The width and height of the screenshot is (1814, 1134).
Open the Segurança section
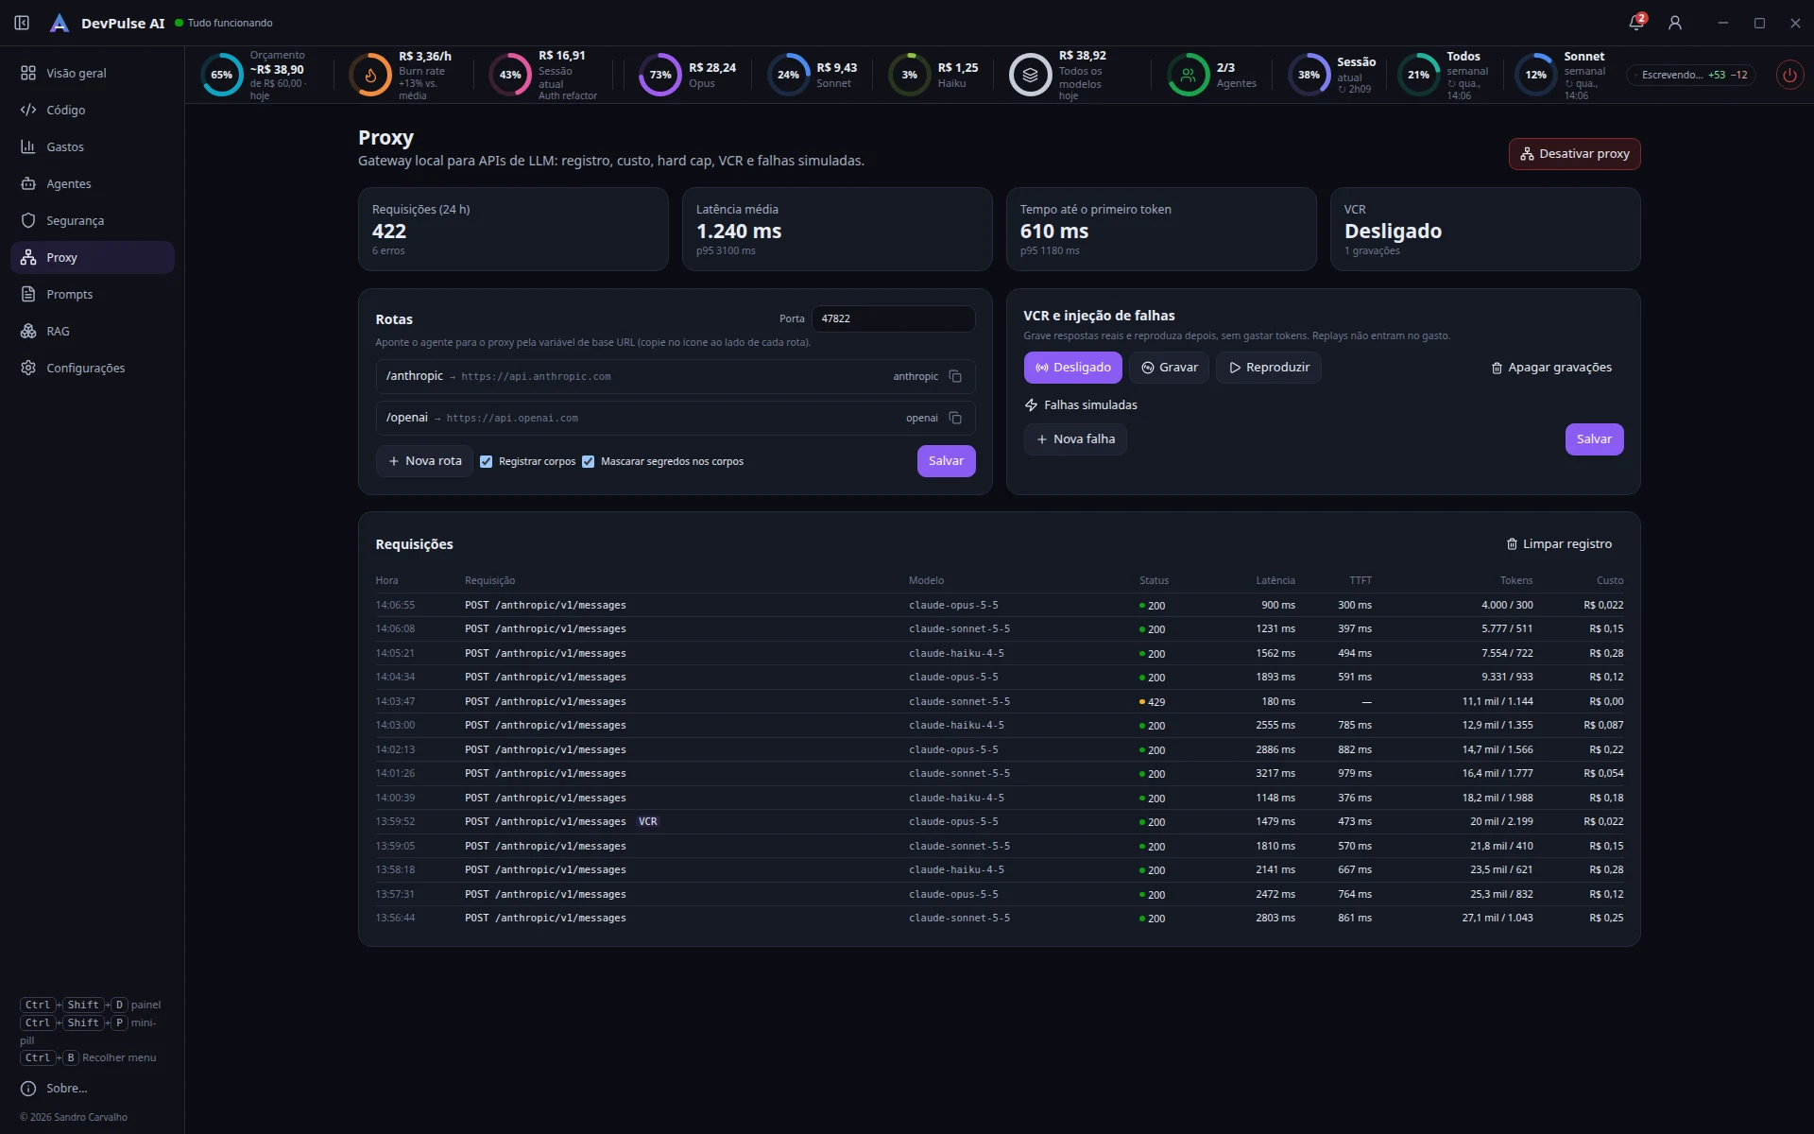point(93,220)
